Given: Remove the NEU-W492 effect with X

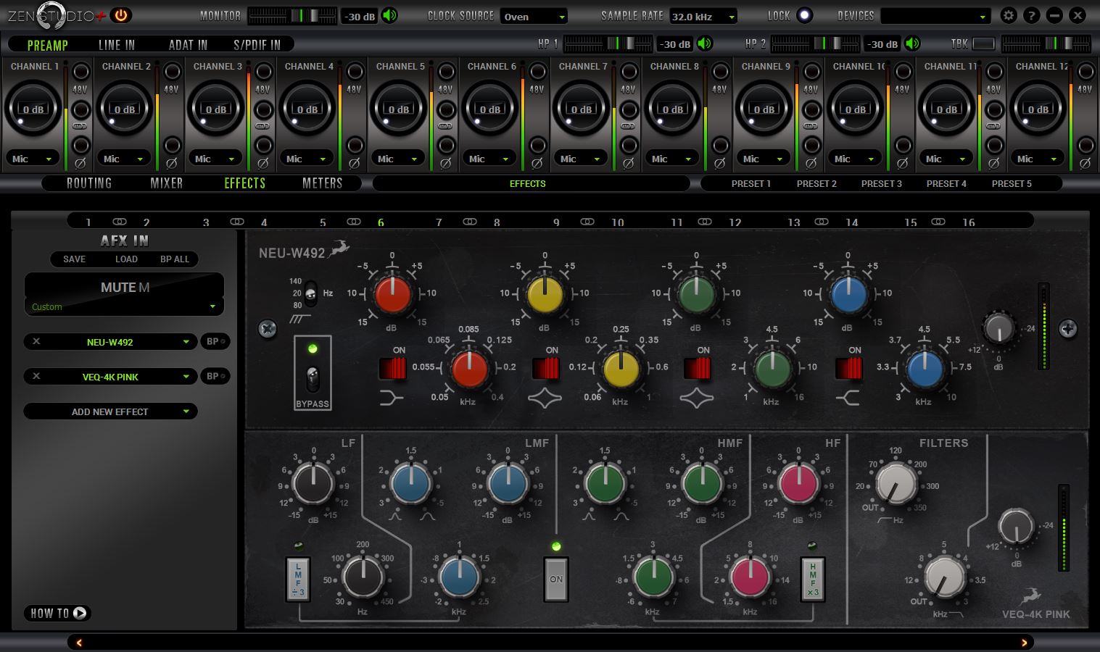Looking at the screenshot, I should click(x=36, y=341).
